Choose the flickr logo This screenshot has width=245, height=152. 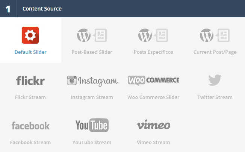pos(30,81)
